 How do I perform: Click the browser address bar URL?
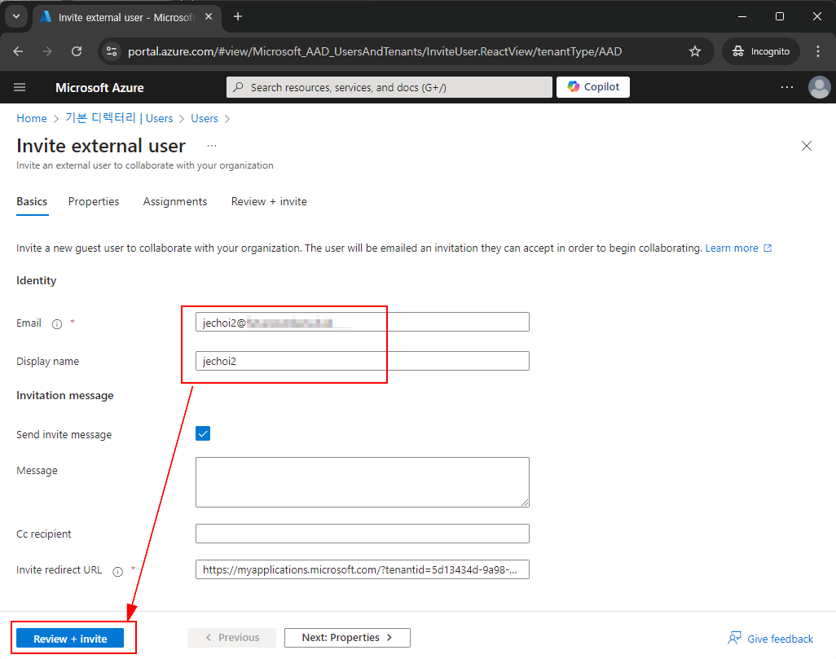(x=375, y=51)
